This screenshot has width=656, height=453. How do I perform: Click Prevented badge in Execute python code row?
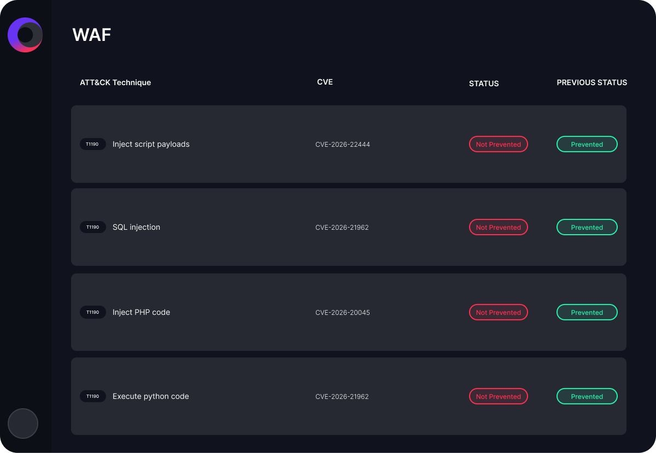(587, 396)
